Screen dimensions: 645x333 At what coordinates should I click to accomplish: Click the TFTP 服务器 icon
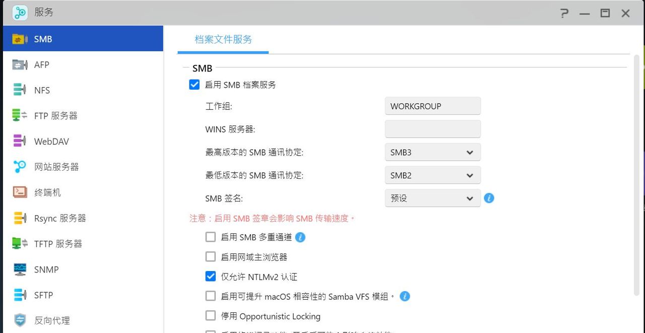(x=20, y=243)
